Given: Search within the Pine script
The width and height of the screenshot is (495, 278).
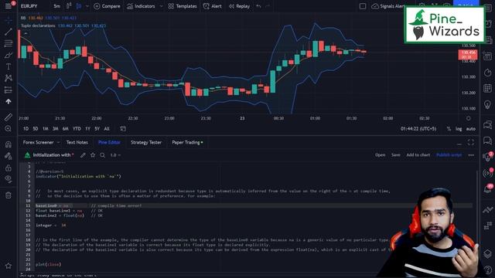Looking at the screenshot, I should coord(102,155).
